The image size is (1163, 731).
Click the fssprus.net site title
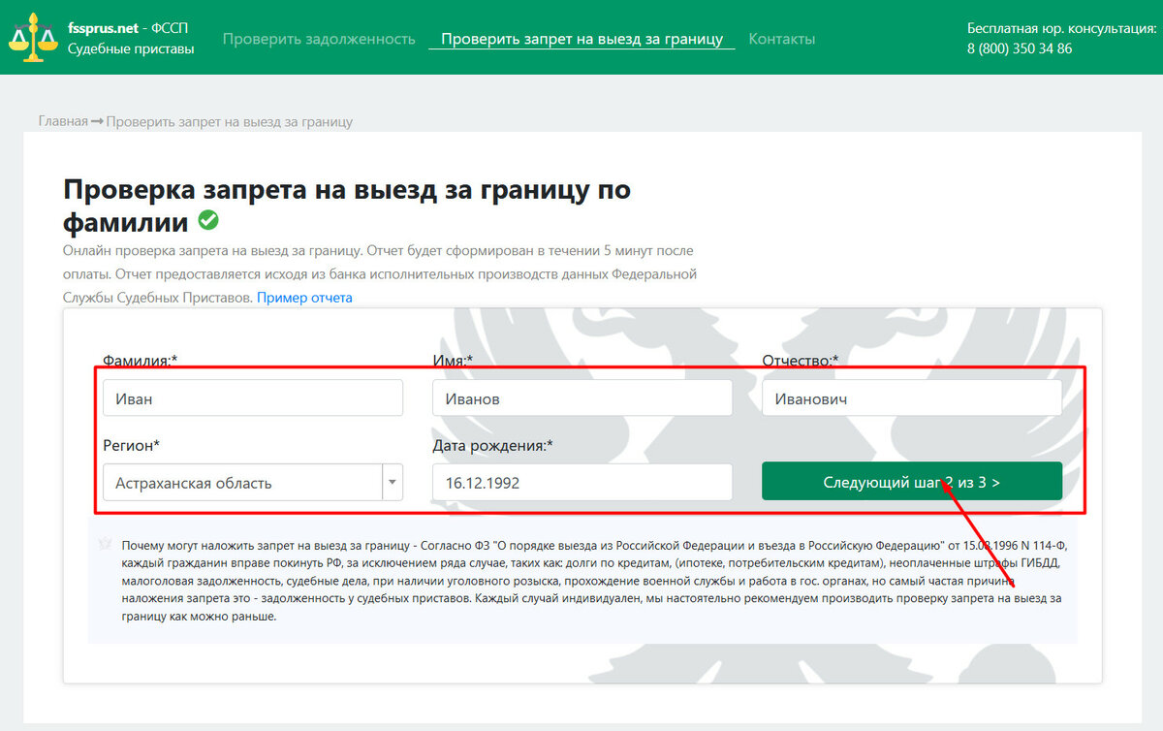pyautogui.click(x=107, y=29)
